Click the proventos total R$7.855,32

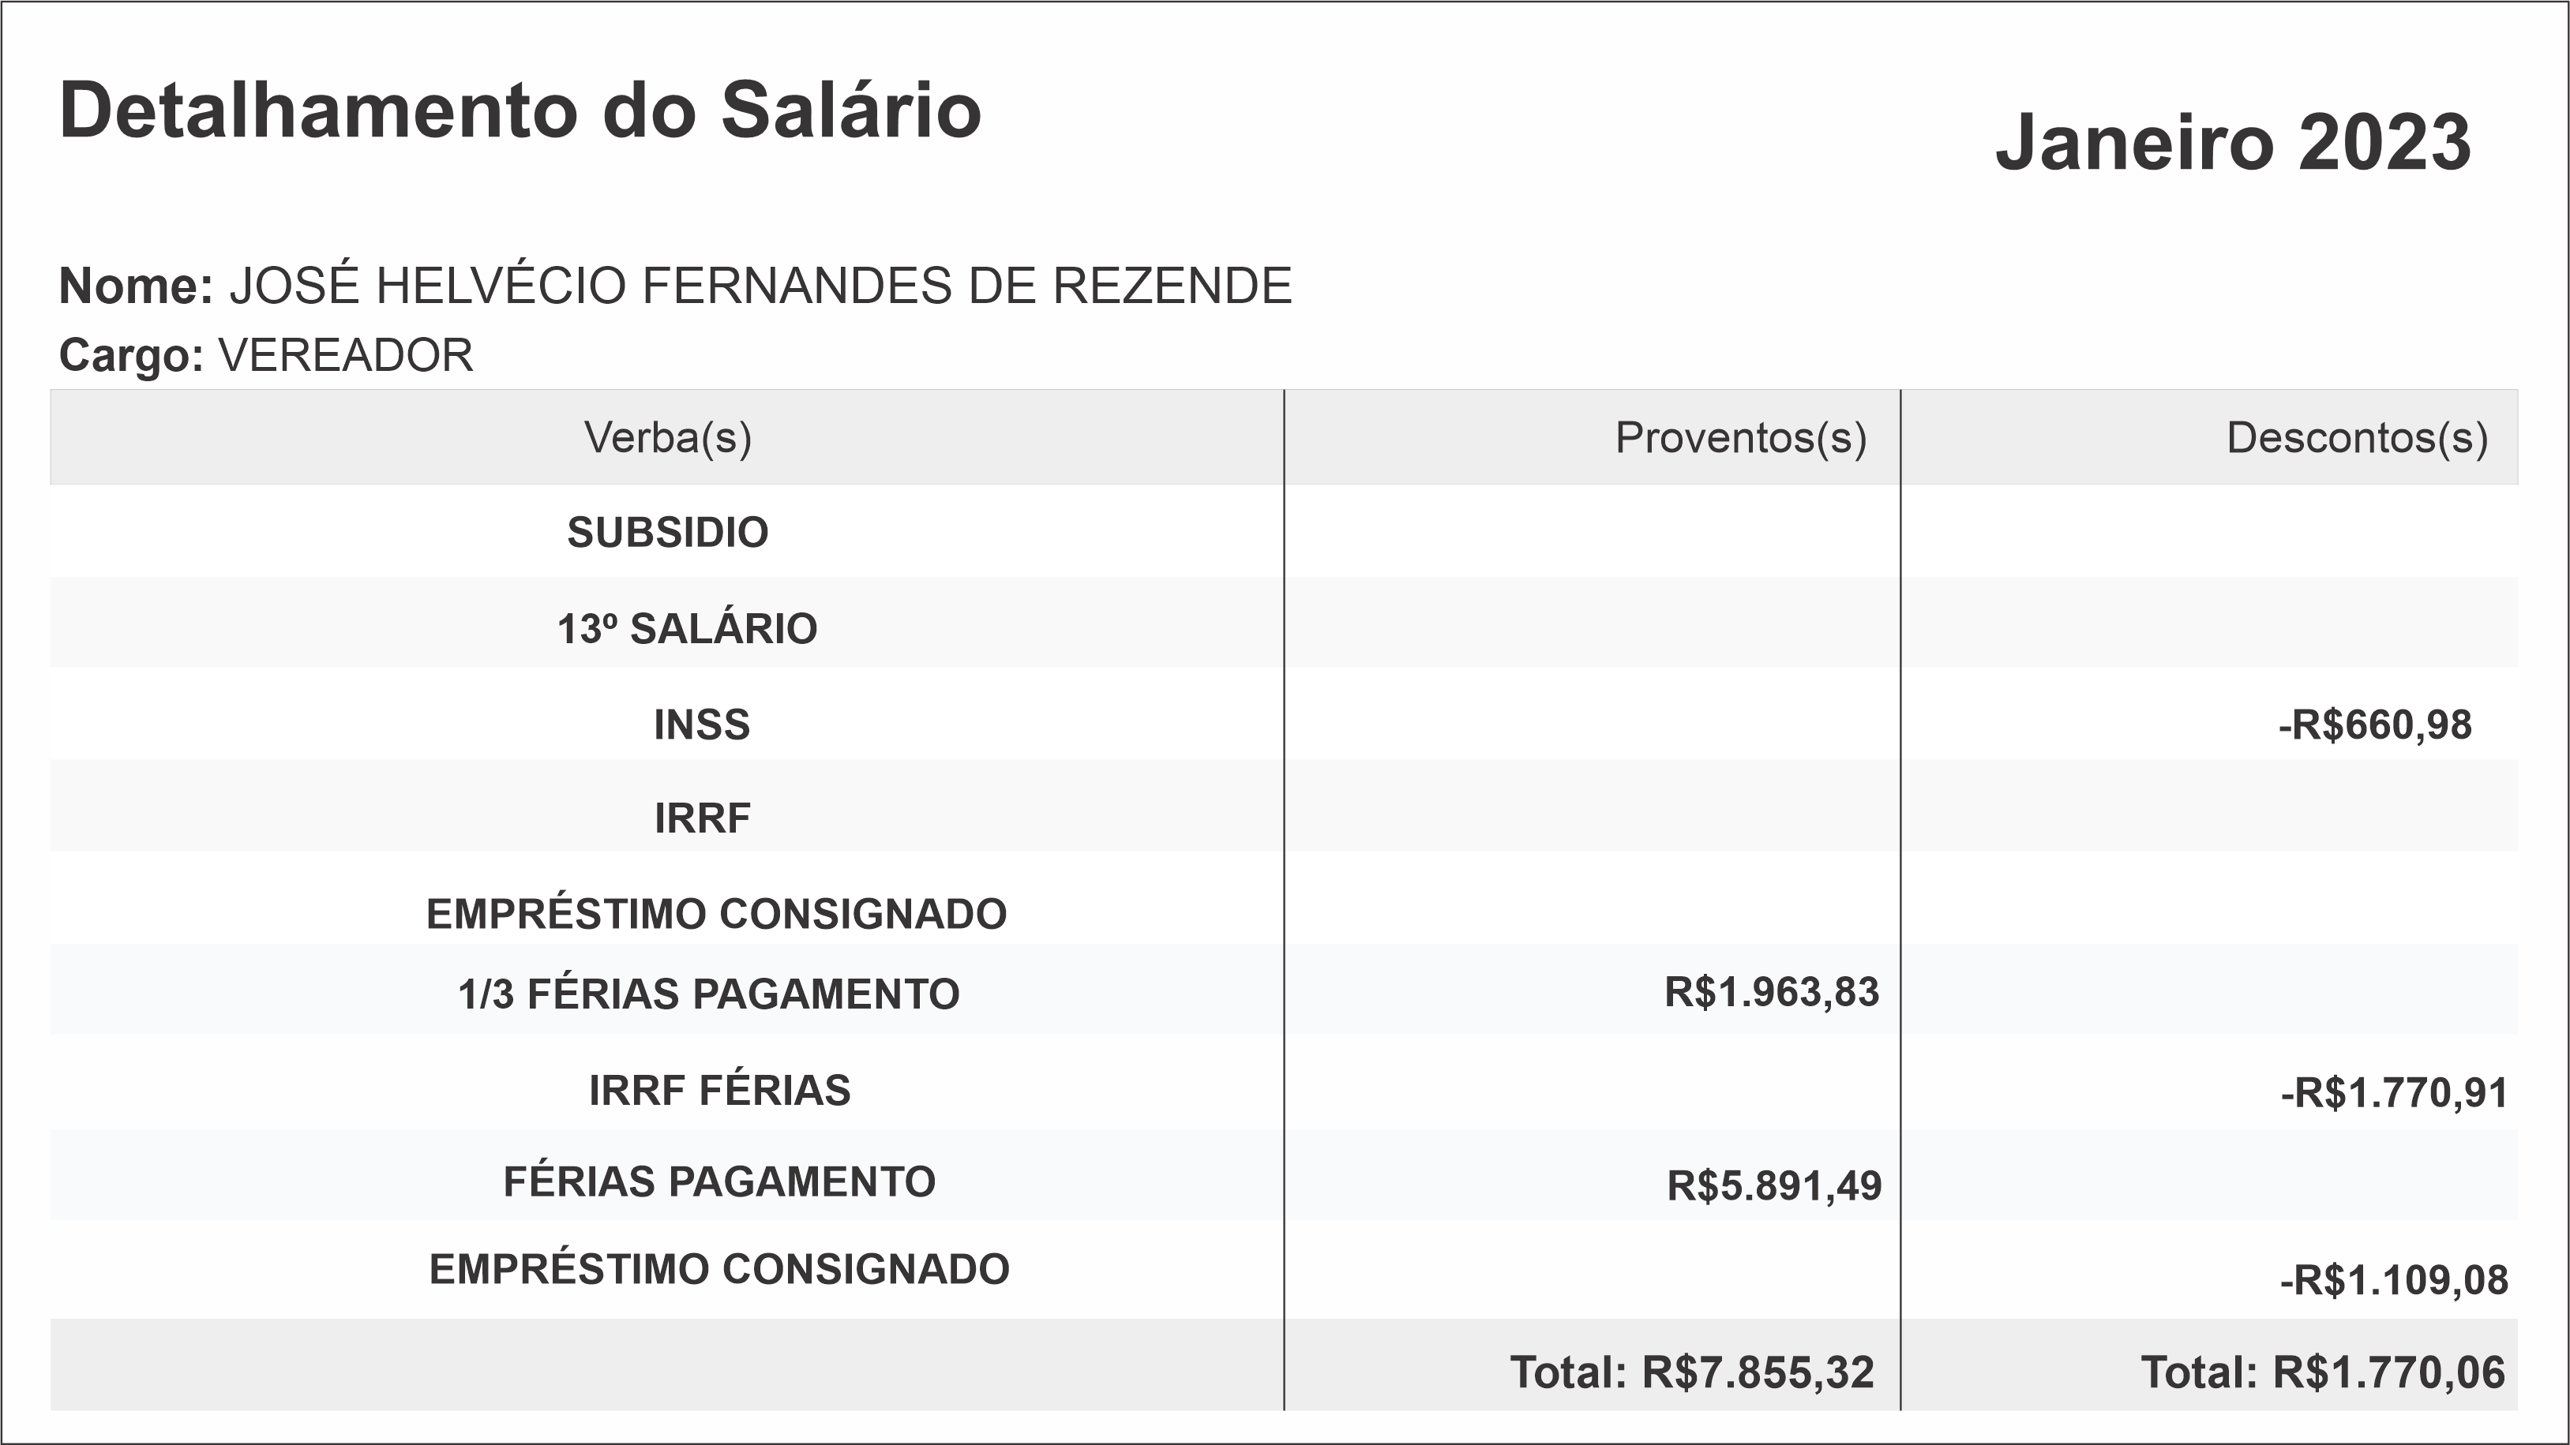1692,1372
